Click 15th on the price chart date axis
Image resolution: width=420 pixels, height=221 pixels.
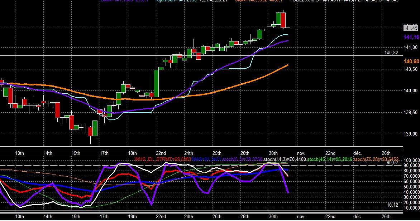click(76, 153)
